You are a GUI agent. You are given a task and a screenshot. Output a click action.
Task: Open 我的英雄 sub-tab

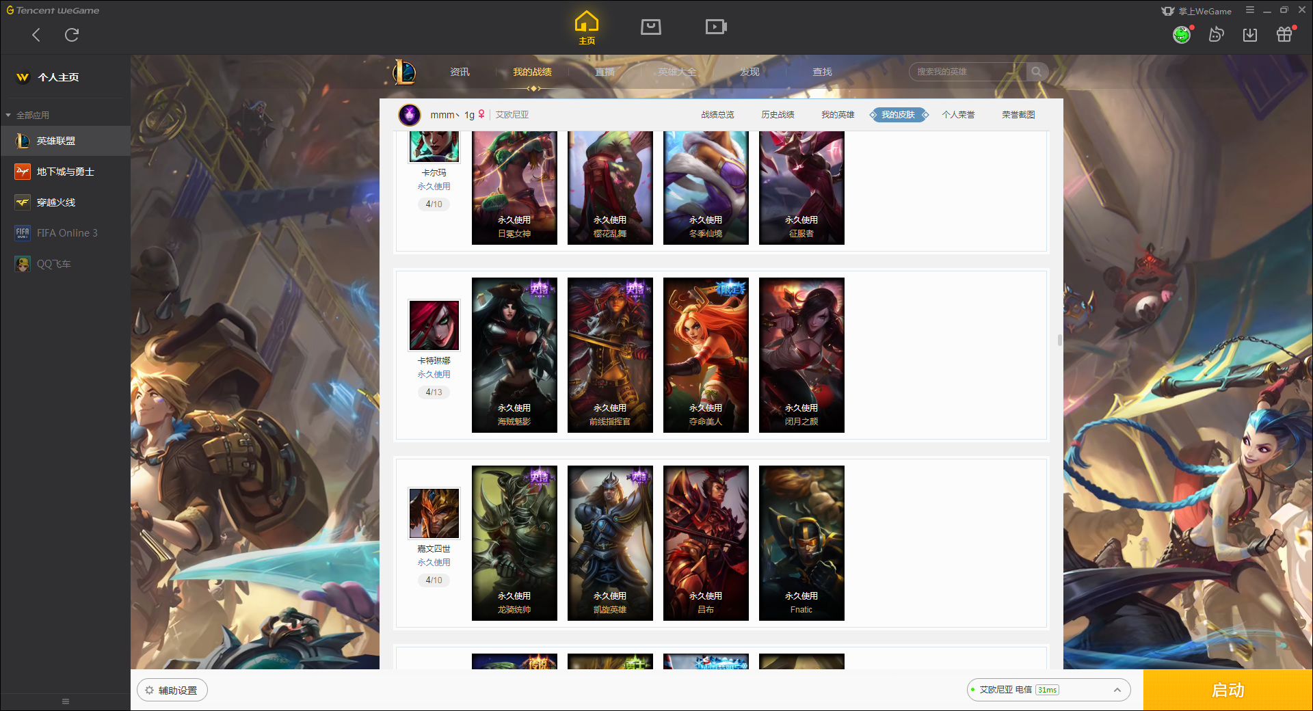[x=838, y=115]
